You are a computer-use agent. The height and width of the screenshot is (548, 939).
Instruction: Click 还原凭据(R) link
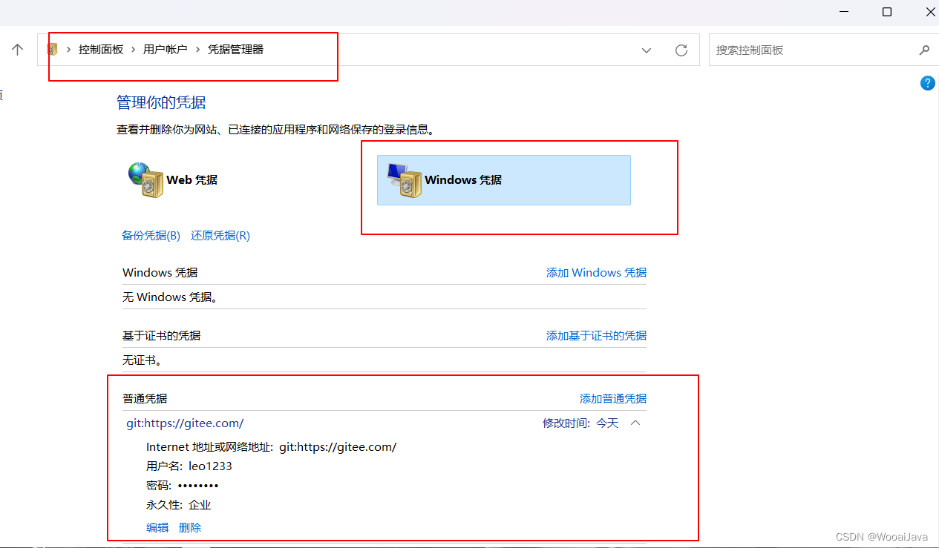(x=220, y=236)
